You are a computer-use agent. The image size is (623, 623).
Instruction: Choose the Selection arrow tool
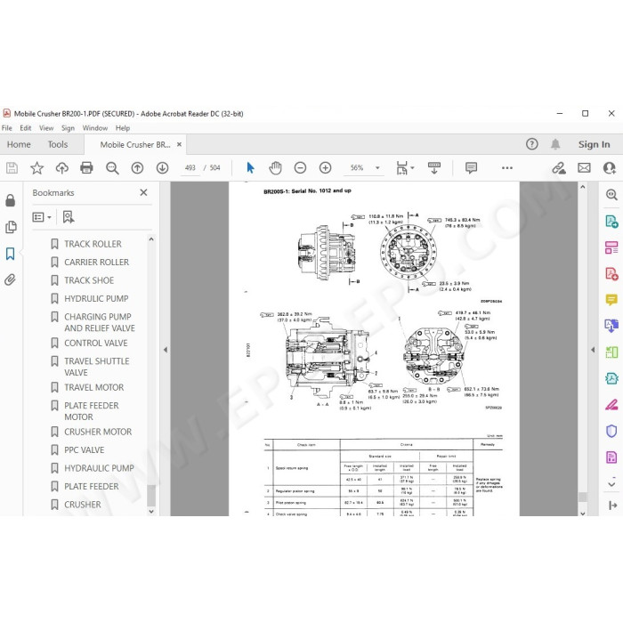(250, 168)
